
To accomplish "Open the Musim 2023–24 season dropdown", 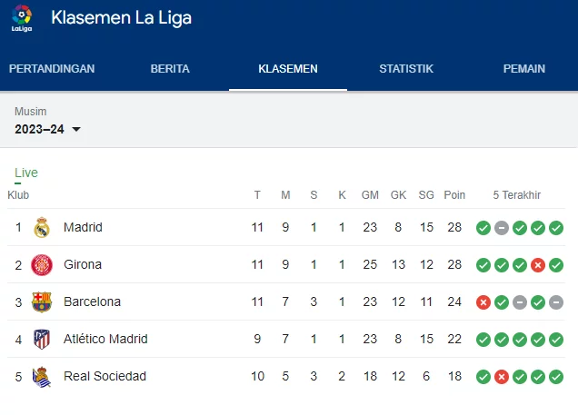I will 48,129.
